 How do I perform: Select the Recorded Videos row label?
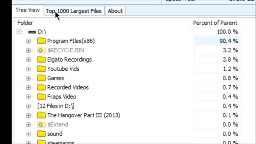click(68, 88)
